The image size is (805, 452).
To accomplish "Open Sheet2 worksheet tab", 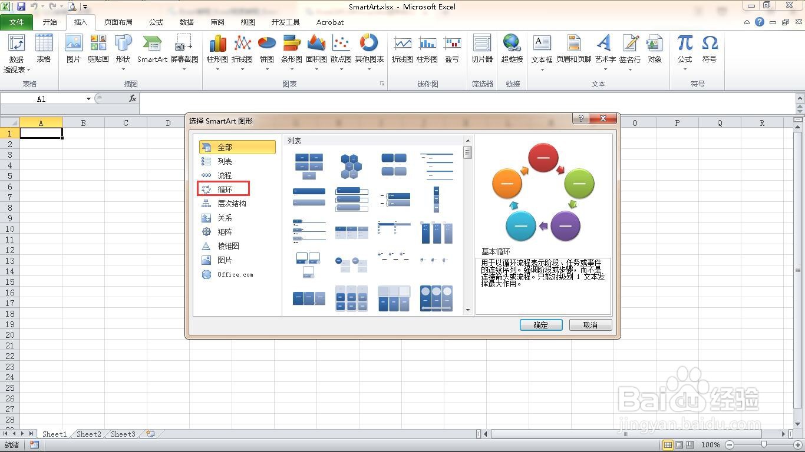I will tap(89, 434).
